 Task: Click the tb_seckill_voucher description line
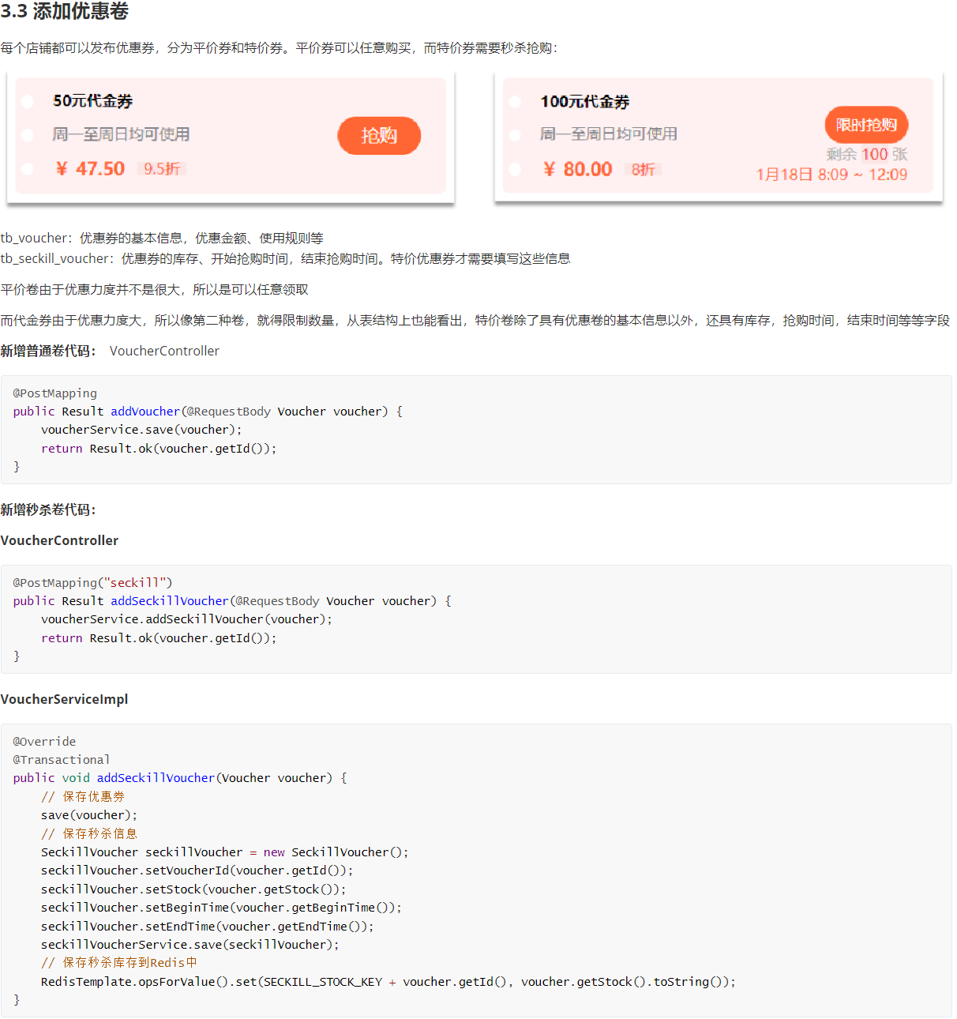[285, 259]
